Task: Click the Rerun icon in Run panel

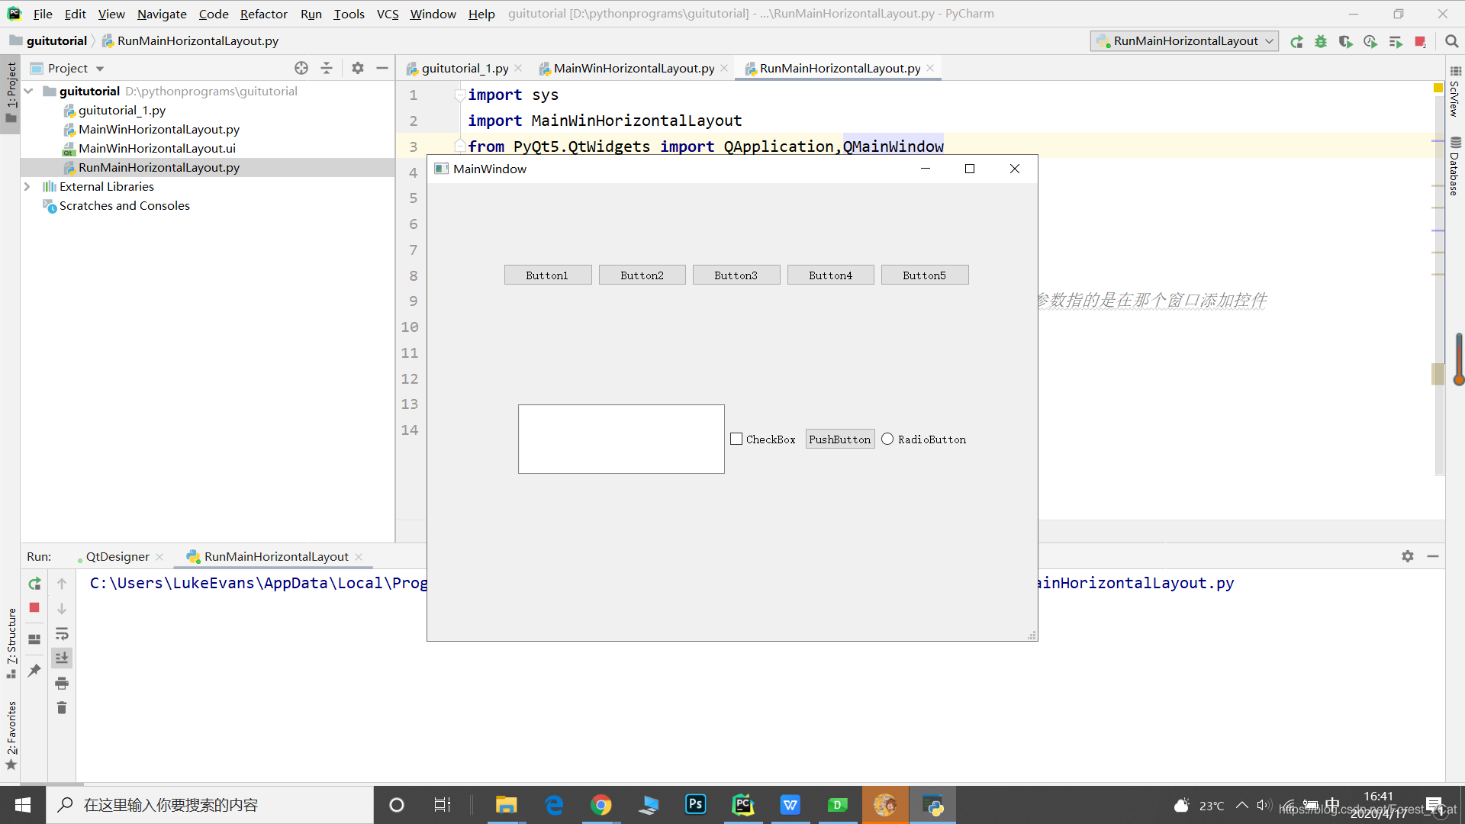Action: 34,584
